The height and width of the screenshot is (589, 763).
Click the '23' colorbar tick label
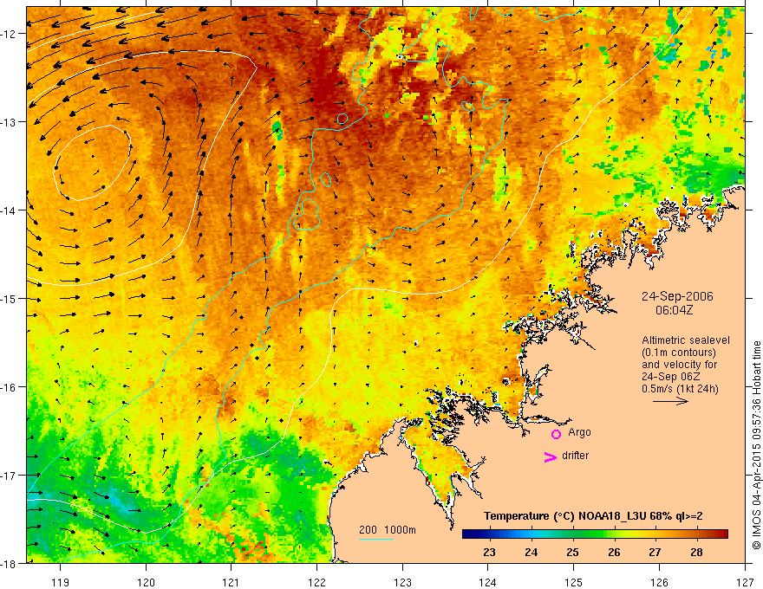tap(489, 552)
